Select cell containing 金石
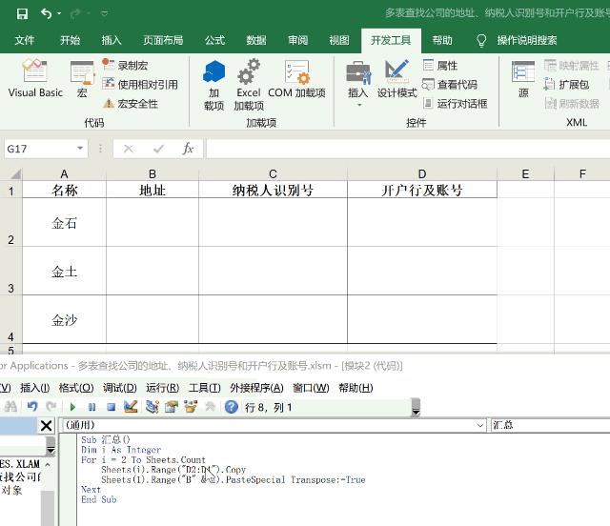 click(x=64, y=222)
